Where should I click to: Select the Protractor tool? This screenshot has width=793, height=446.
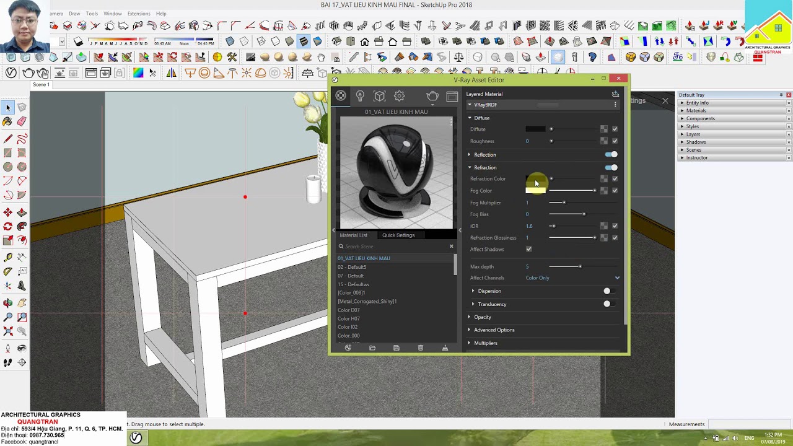click(x=8, y=271)
